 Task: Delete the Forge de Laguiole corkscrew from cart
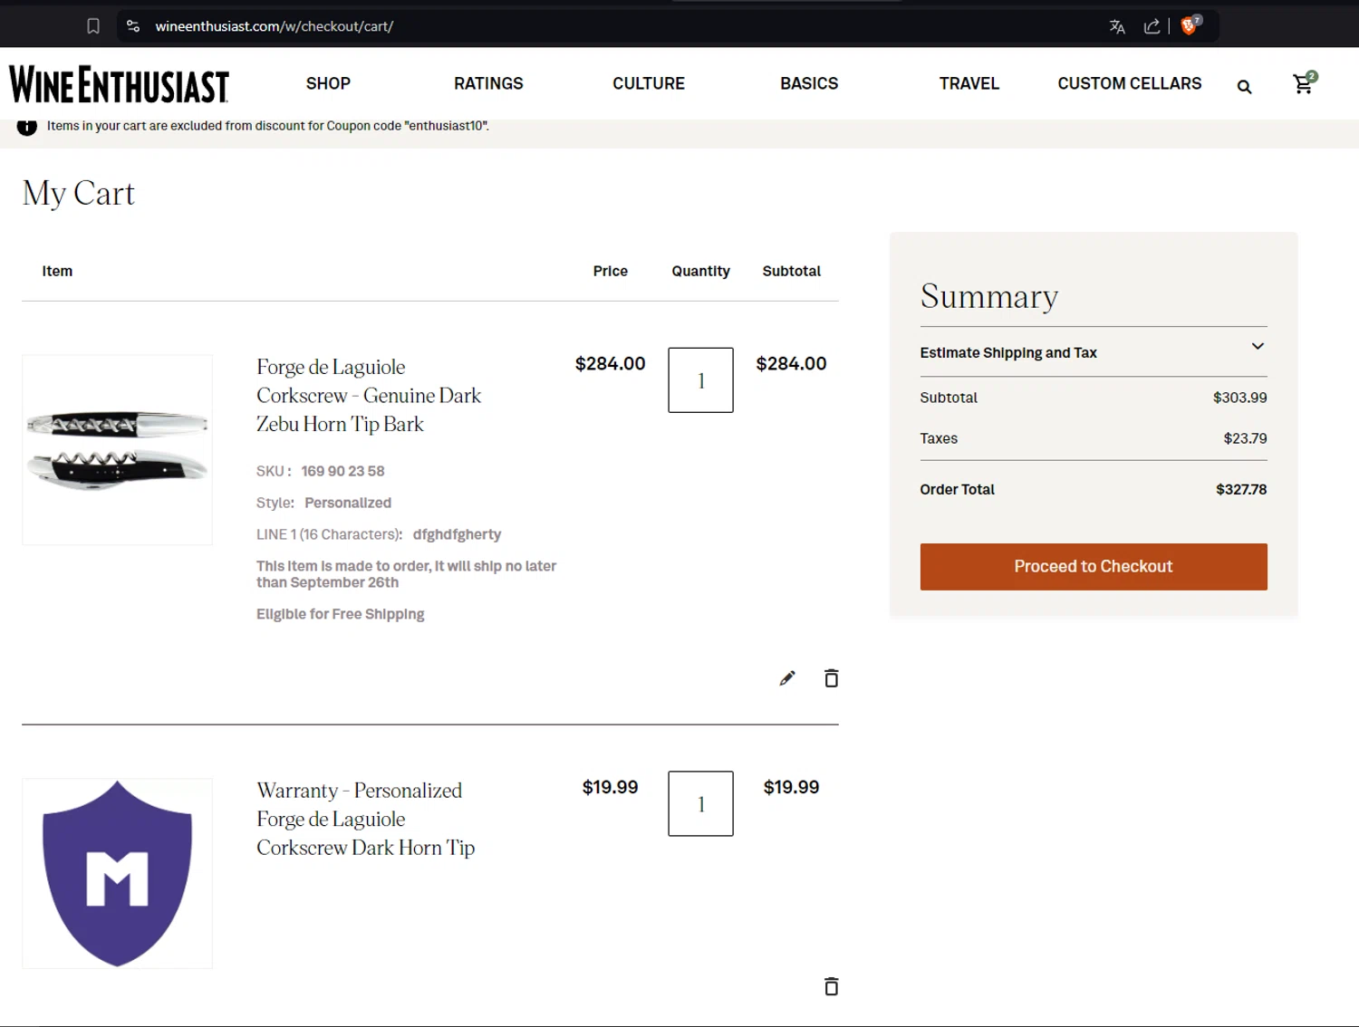point(831,678)
